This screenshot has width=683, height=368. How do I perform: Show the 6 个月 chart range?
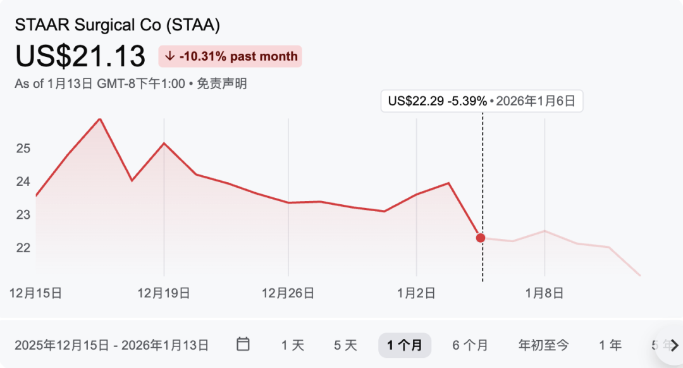click(470, 345)
